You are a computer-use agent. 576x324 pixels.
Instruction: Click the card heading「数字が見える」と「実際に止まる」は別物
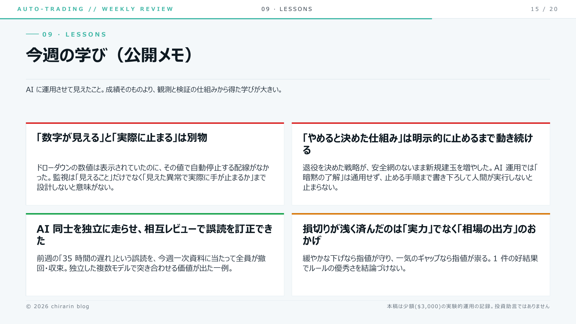pyautogui.click(x=122, y=138)
